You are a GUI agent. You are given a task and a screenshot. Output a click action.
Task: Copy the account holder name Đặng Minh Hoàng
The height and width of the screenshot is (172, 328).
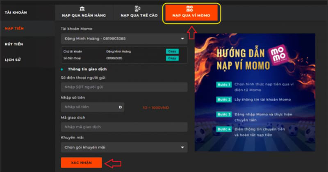[x=172, y=51]
